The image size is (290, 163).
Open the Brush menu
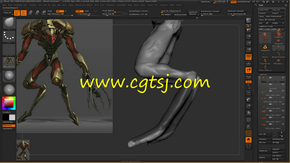10,5
